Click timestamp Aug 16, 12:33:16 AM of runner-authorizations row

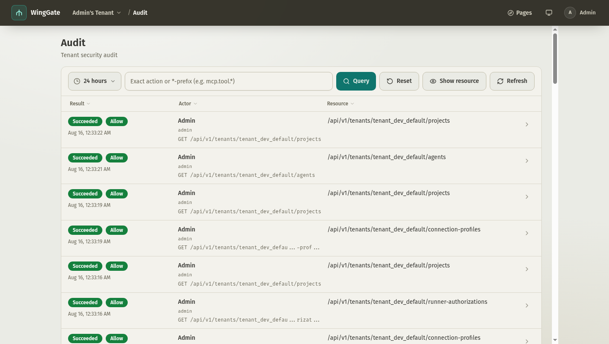89,314
